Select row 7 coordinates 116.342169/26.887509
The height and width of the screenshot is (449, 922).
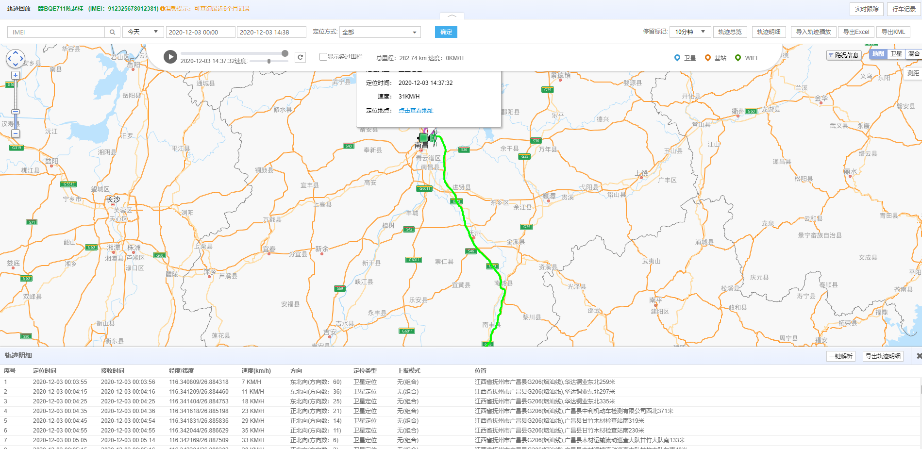199,440
